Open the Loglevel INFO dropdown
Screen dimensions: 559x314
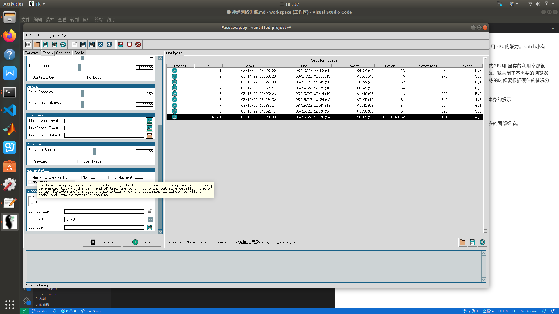coord(150,220)
